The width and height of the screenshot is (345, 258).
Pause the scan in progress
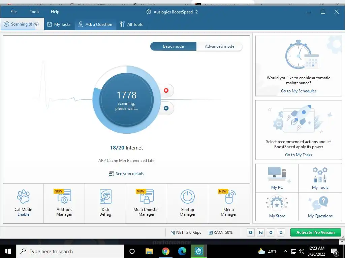click(x=166, y=108)
